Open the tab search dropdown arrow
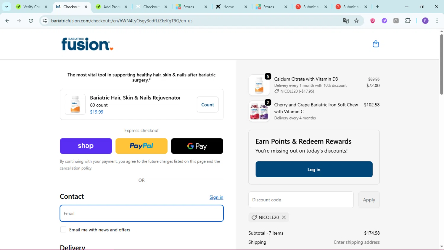 pyautogui.click(x=7, y=7)
